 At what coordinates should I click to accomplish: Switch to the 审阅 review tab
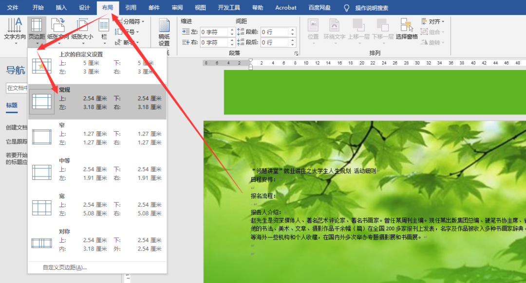177,7
